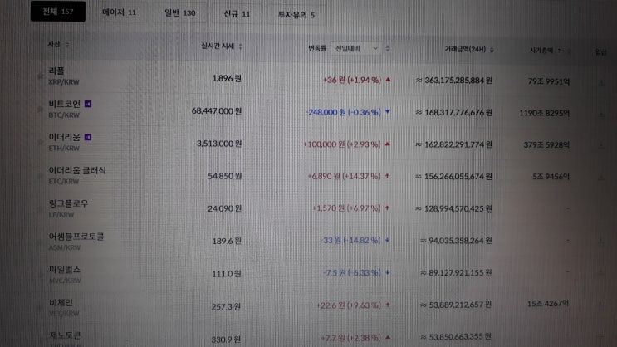Click 링크플로우 red up-arrow indicator
Image resolution: width=617 pixels, height=347 pixels.
click(387, 208)
